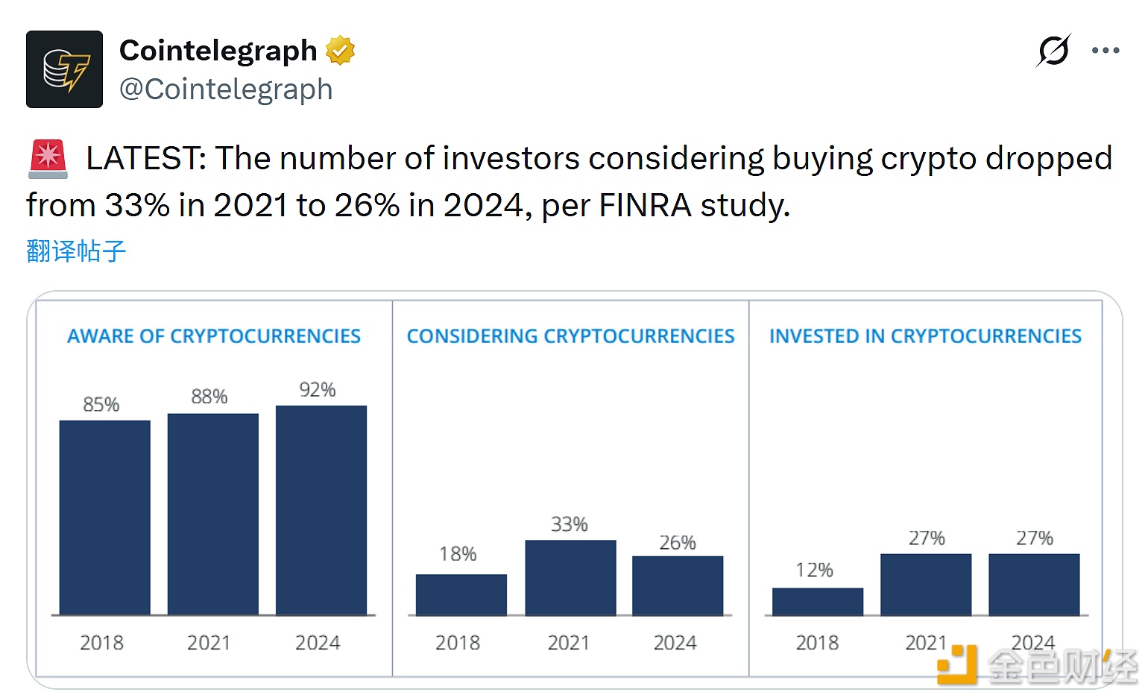The width and height of the screenshot is (1148, 695).
Task: Expand details on the 2024 awareness bar
Action: coord(321,509)
